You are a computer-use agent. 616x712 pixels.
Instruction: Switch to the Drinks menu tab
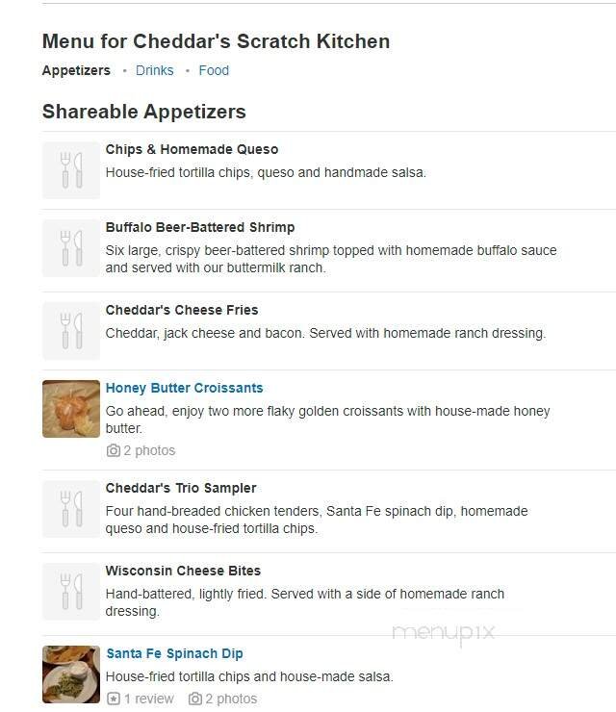(x=155, y=70)
